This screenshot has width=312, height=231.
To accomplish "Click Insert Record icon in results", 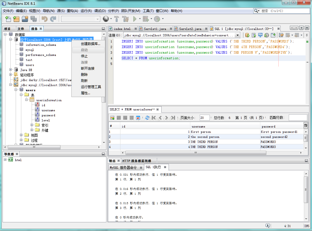I will pyautogui.click(x=112, y=118).
